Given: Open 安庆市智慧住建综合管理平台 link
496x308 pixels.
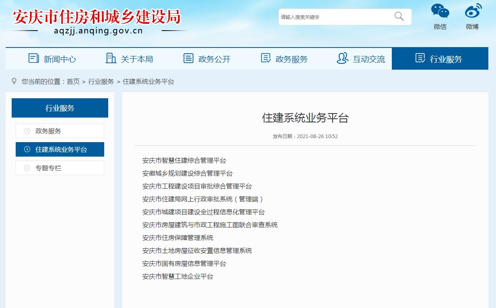Looking at the screenshot, I should 184,160.
